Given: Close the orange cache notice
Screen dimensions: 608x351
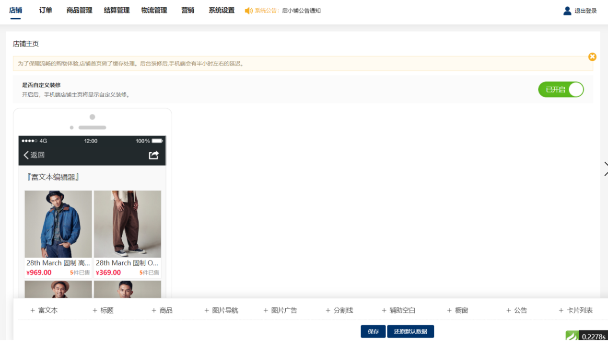Looking at the screenshot, I should [x=592, y=57].
